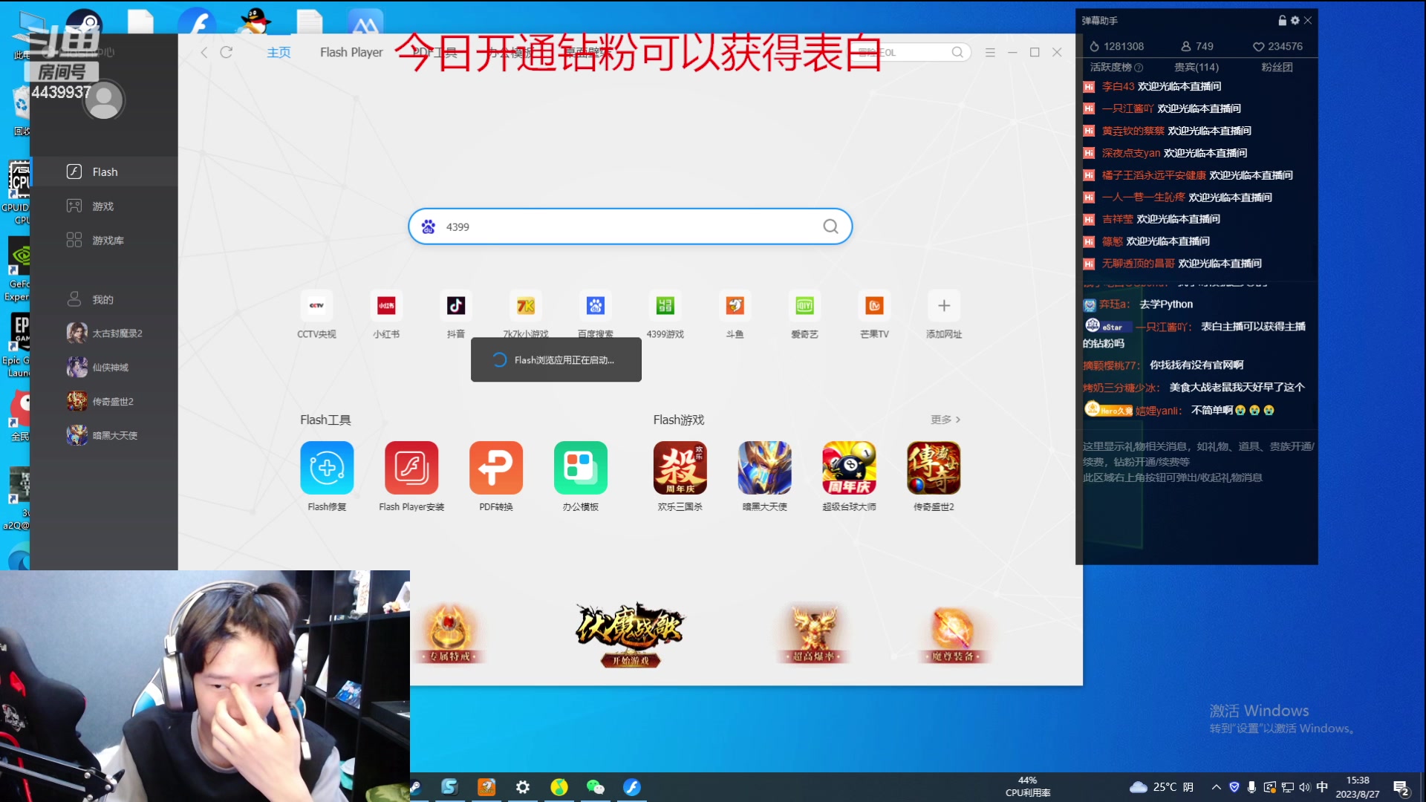This screenshot has height=802, width=1426.
Task: Click the 开始游戏 banner button
Action: click(630, 660)
